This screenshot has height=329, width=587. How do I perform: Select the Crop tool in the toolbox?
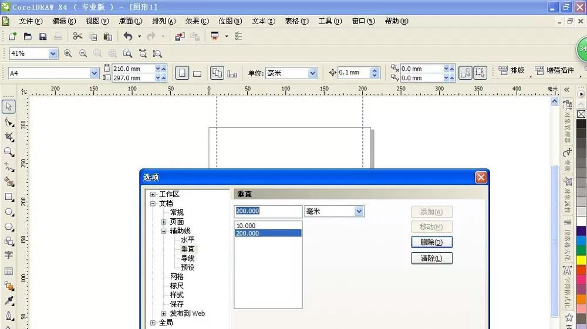[9, 137]
